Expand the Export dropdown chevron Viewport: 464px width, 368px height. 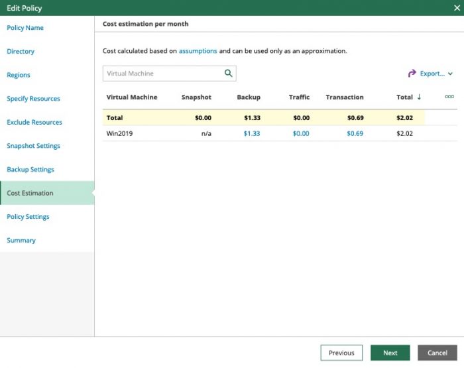tap(450, 74)
